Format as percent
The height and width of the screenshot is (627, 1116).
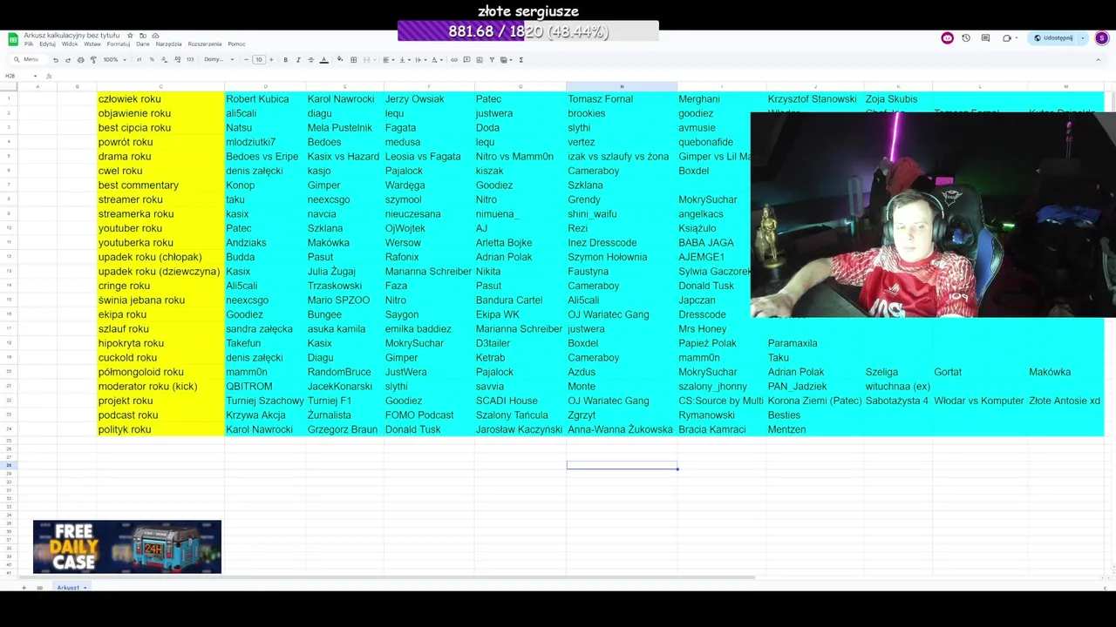click(152, 60)
